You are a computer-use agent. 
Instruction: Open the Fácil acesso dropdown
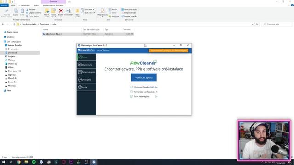[x=88, y=13]
